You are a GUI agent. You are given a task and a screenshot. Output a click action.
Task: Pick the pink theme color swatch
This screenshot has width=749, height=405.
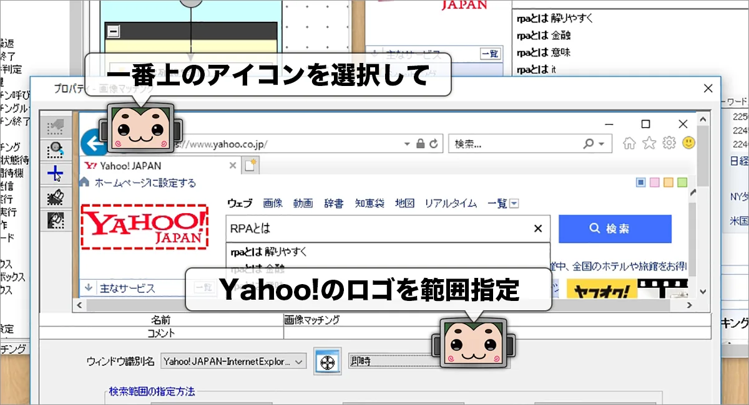point(654,183)
